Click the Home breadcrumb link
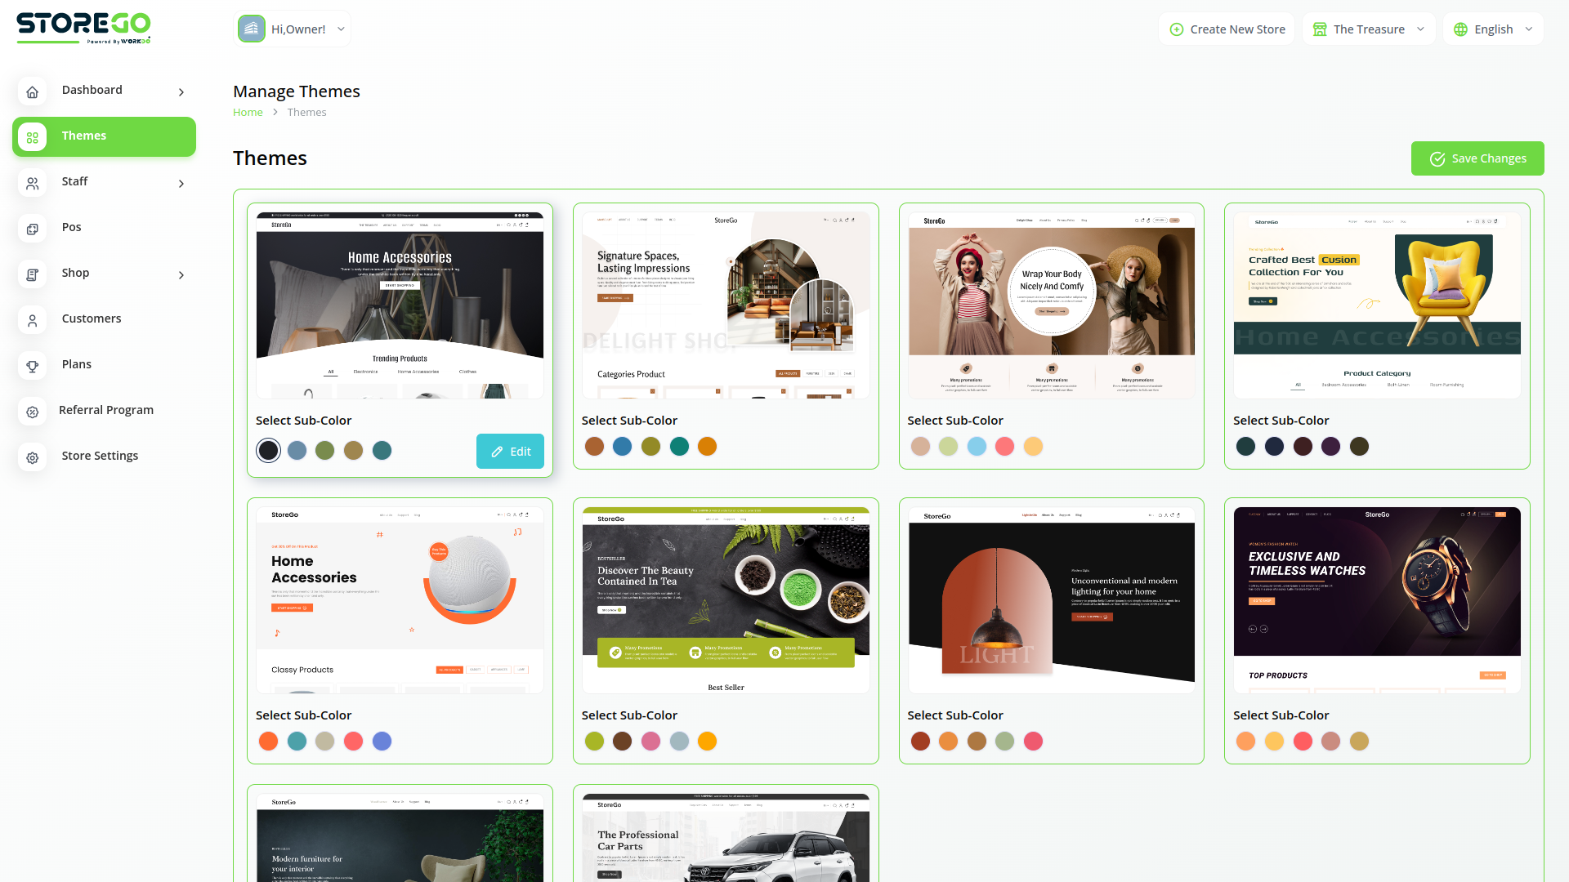 point(248,112)
